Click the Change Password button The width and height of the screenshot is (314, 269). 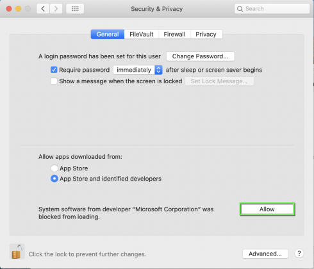pyautogui.click(x=200, y=56)
